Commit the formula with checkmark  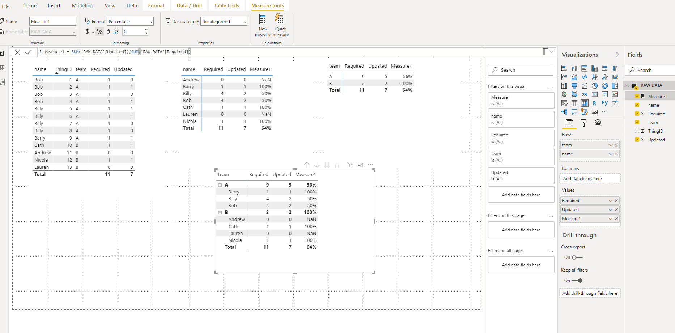[28, 52]
